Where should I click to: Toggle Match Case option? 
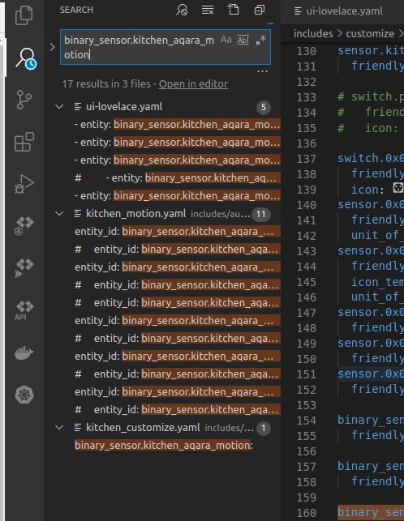coord(226,40)
